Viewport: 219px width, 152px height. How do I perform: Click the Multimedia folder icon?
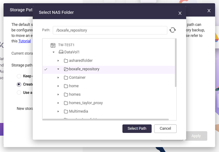[x=66, y=111]
